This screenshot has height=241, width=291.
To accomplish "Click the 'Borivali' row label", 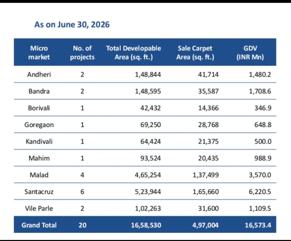I will [x=39, y=108].
